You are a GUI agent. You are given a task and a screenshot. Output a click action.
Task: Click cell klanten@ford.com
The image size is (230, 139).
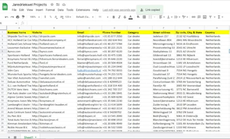89,63
